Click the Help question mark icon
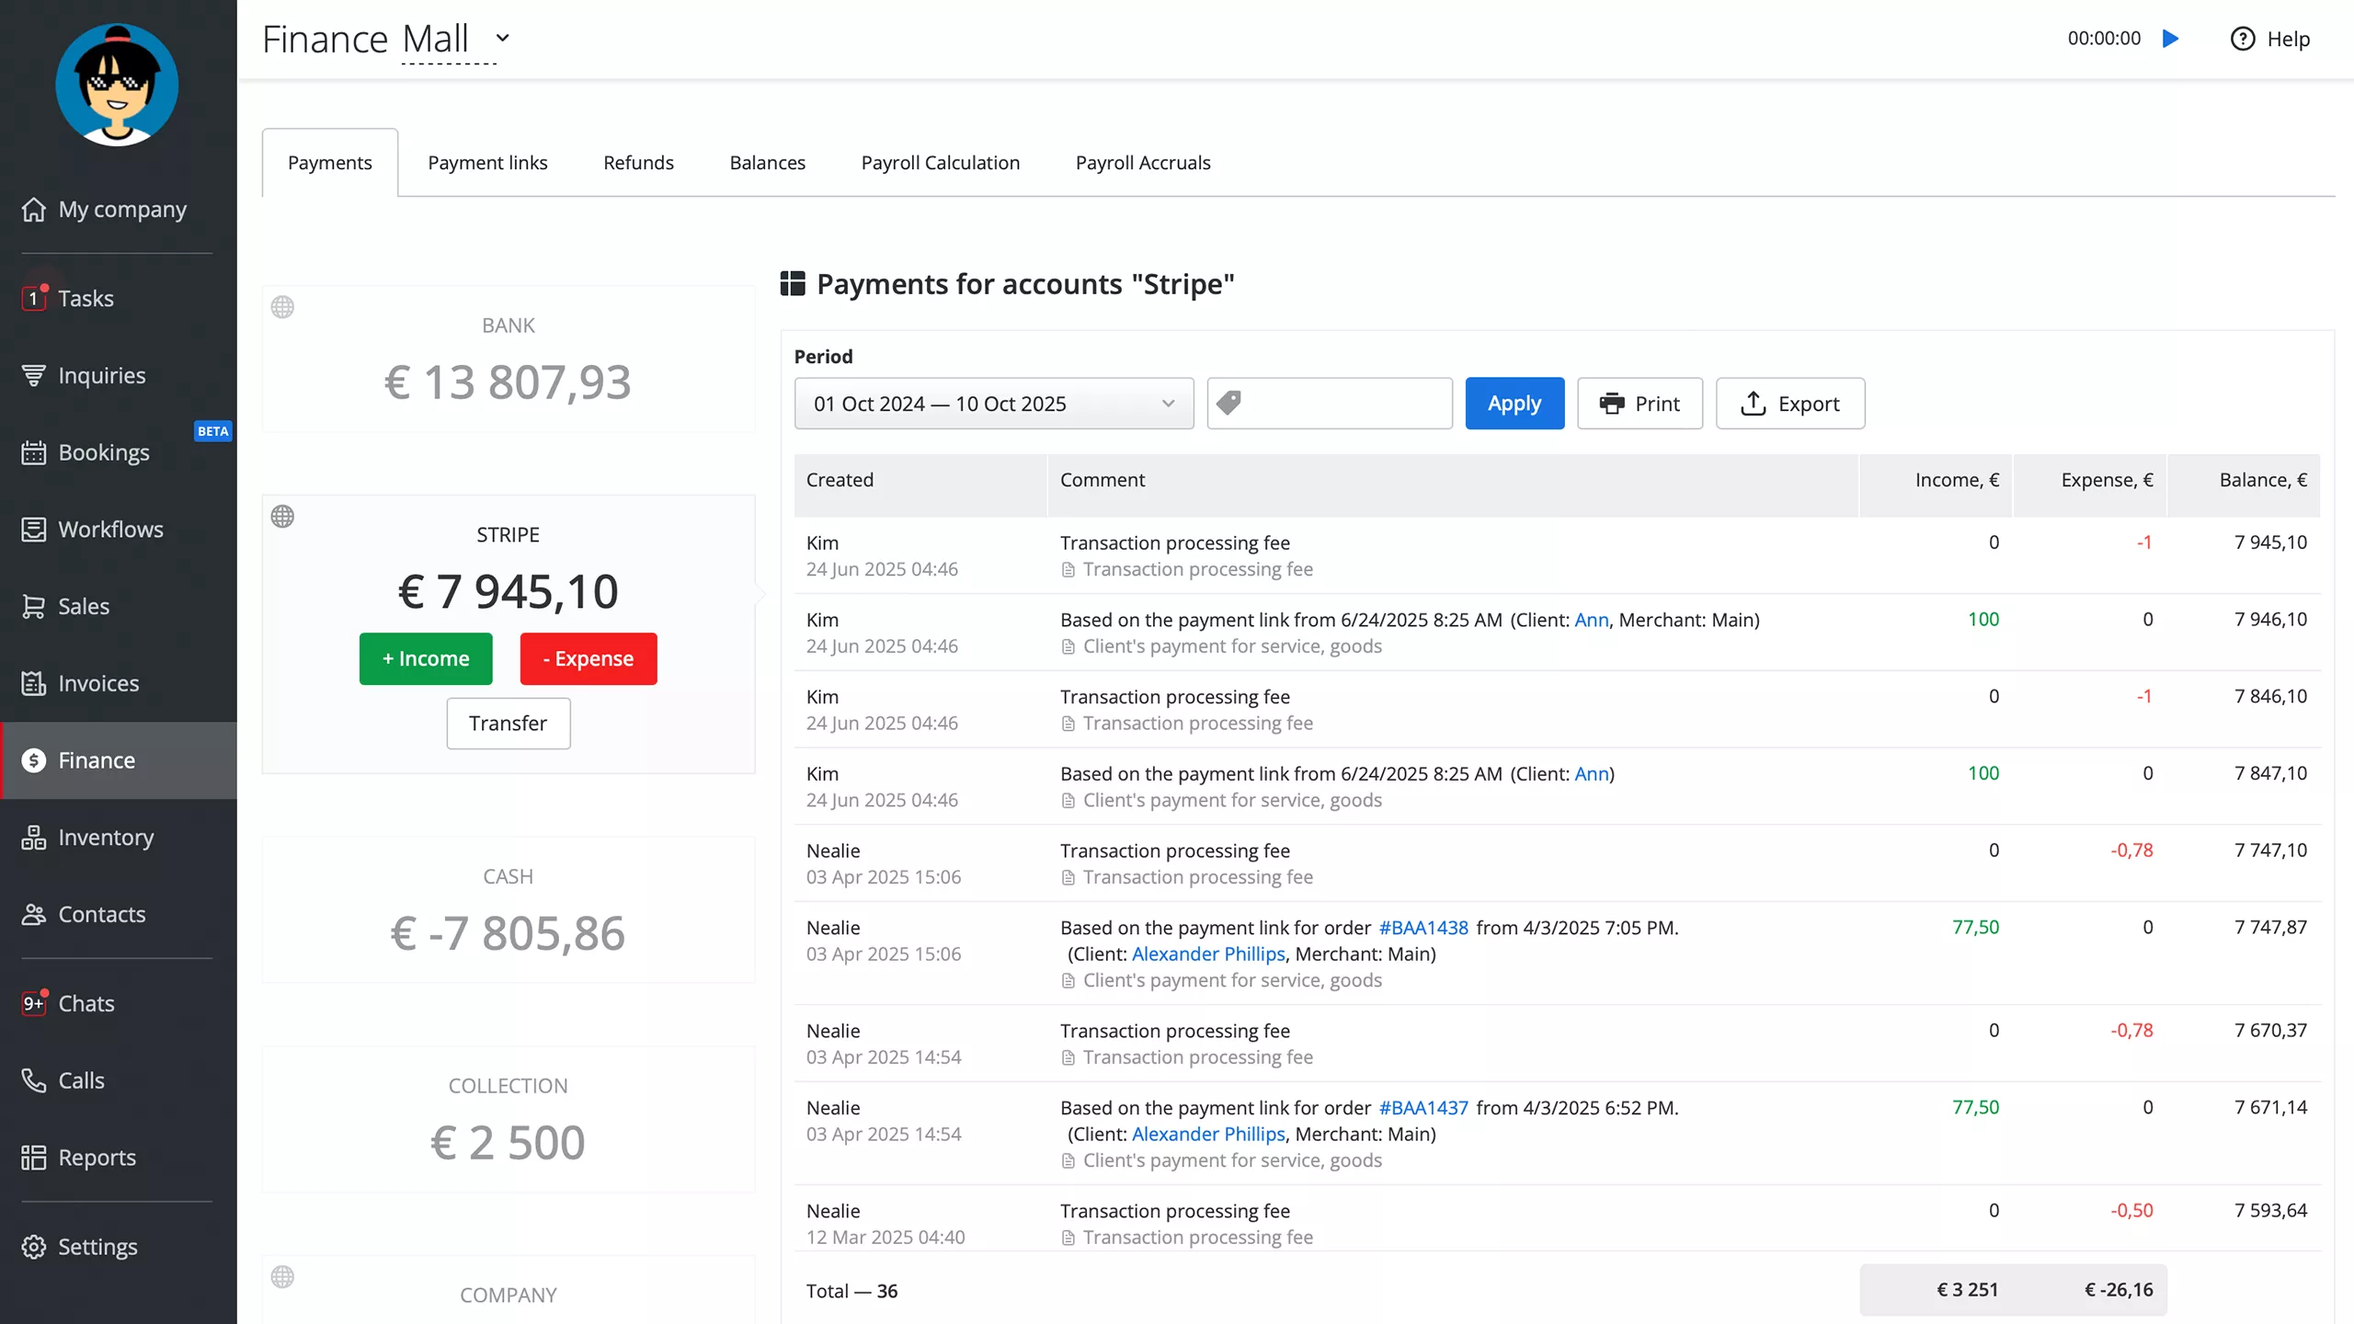 (x=2243, y=39)
